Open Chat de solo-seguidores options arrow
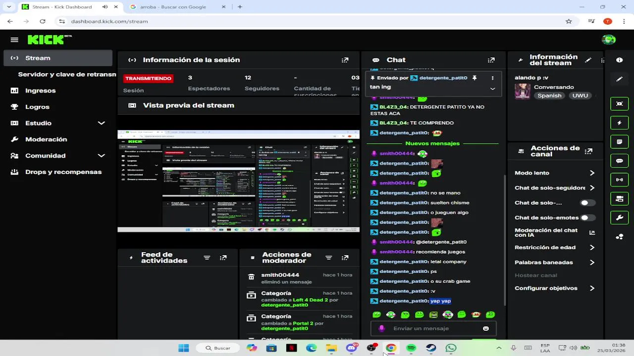 tap(592, 188)
